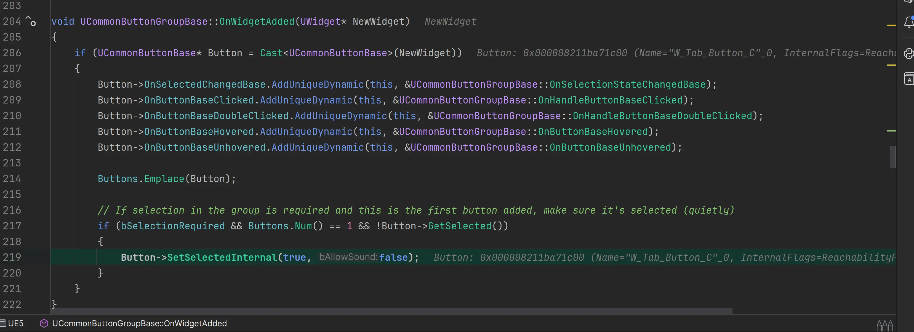Click the vertical scrollbar thumb at right

point(892,156)
